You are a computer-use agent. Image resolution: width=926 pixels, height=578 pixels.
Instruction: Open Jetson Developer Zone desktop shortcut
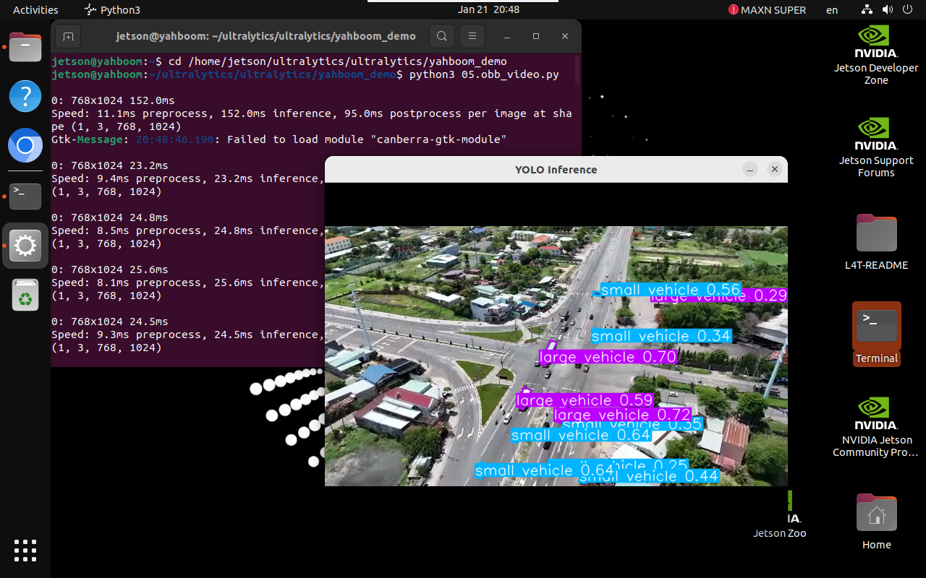point(876,55)
